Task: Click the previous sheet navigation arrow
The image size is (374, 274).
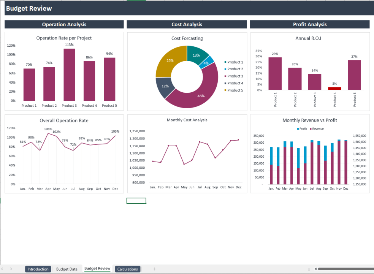Action: click(3, 269)
